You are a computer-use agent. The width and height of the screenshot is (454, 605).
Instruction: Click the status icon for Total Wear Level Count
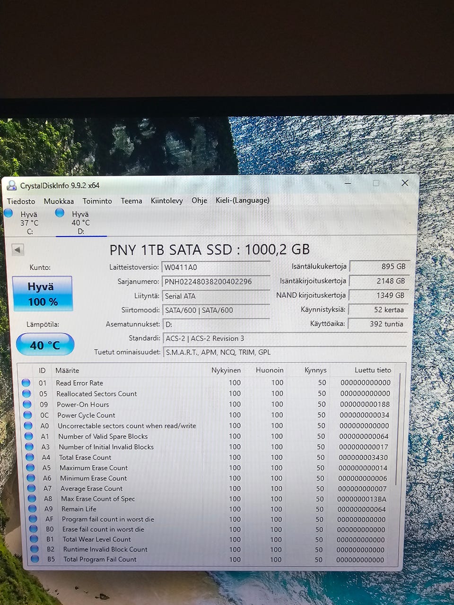pyautogui.click(x=34, y=539)
